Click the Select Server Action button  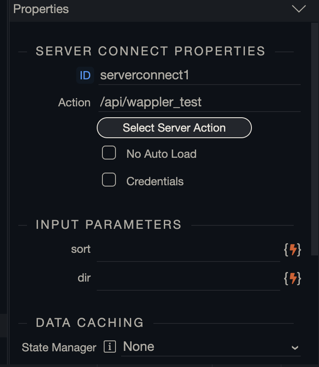(x=174, y=128)
